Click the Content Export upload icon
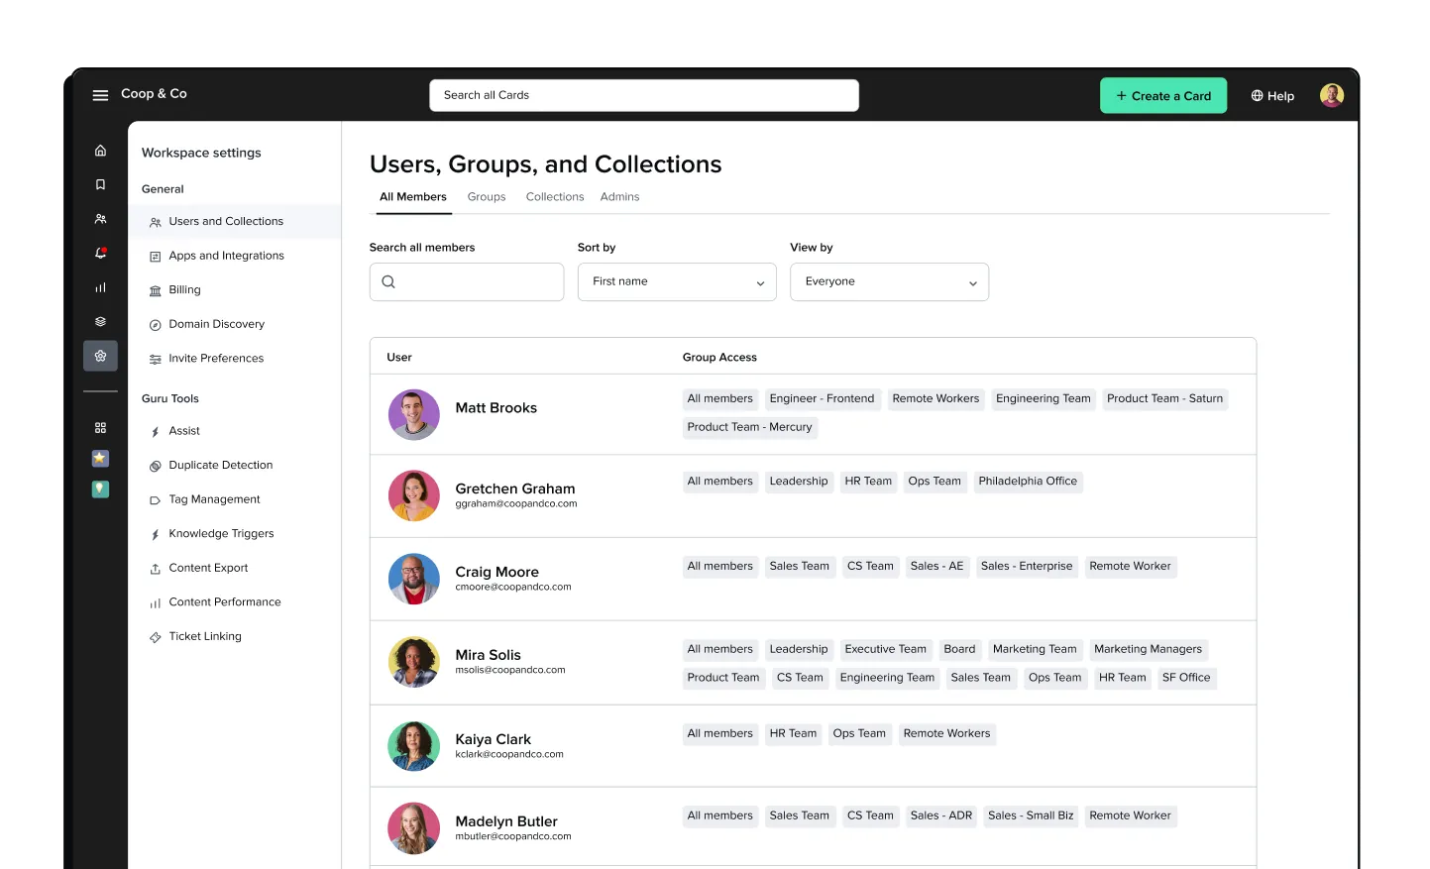 155,569
